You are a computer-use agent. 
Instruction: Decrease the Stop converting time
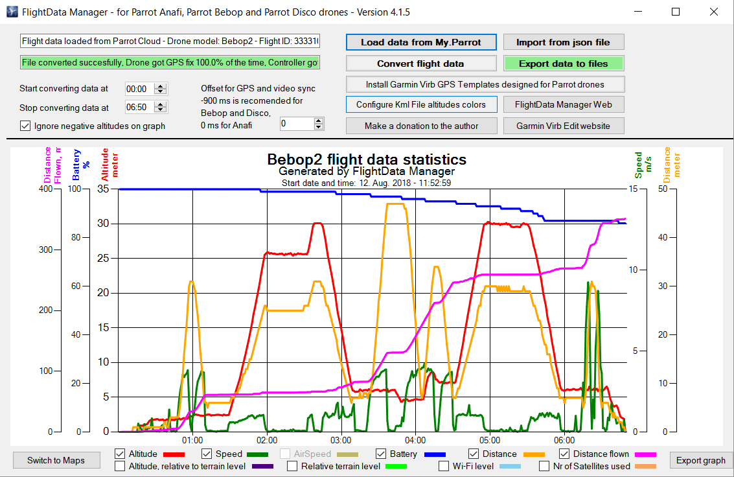pyautogui.click(x=161, y=110)
